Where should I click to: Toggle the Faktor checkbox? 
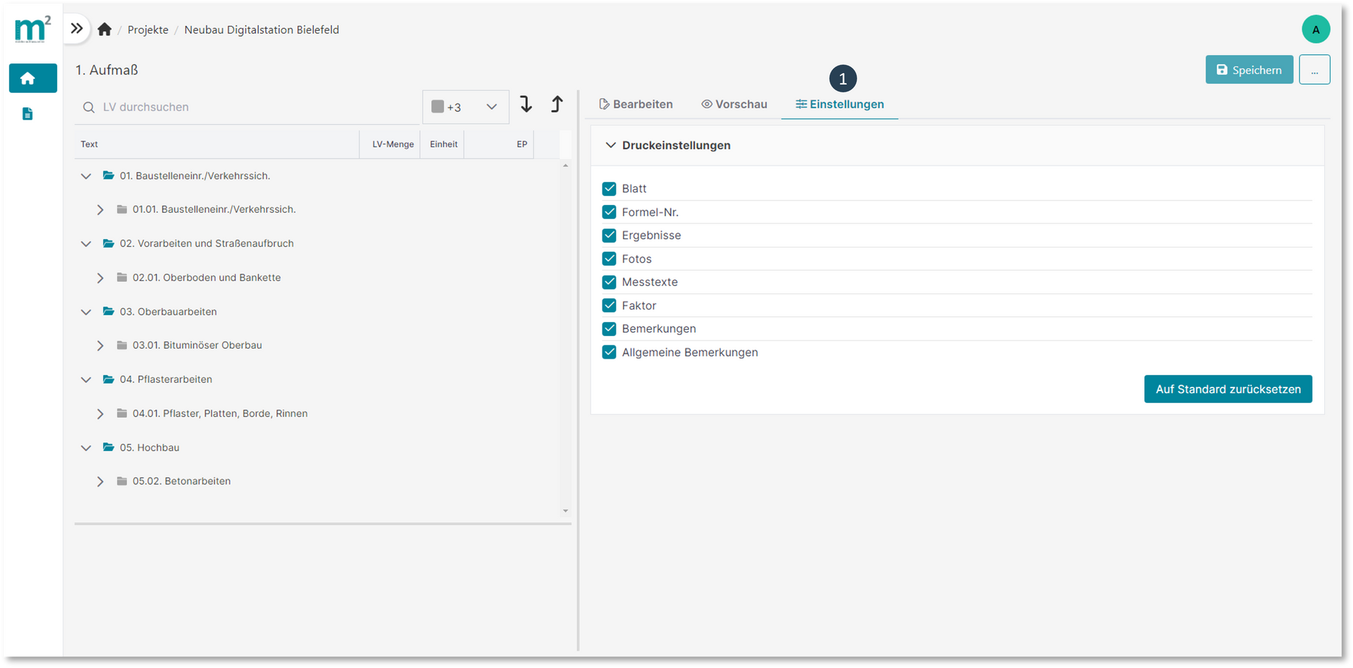click(x=610, y=306)
